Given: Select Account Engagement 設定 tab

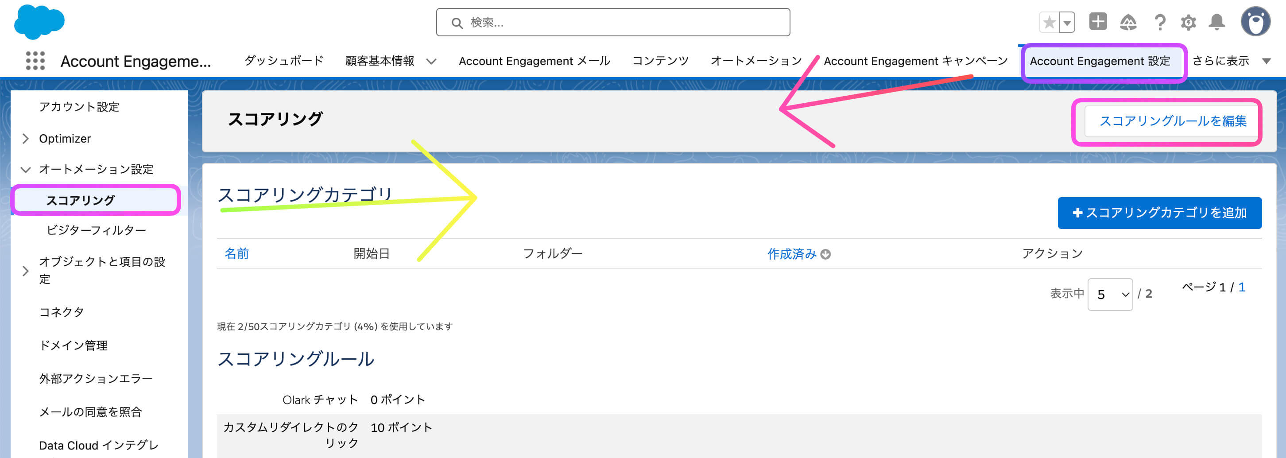Looking at the screenshot, I should [x=1100, y=61].
